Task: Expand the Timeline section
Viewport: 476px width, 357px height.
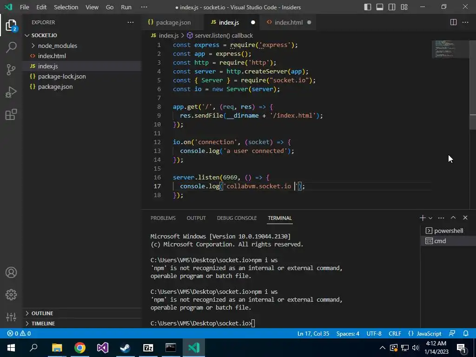Action: pyautogui.click(x=82, y=324)
